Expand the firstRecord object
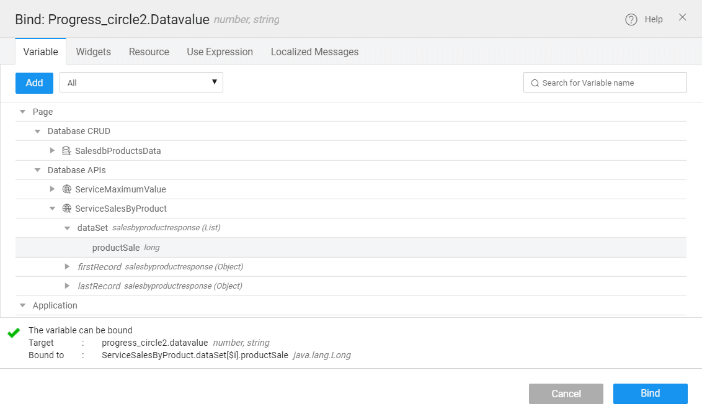Viewport: 702px width, 419px height. pyautogui.click(x=68, y=267)
